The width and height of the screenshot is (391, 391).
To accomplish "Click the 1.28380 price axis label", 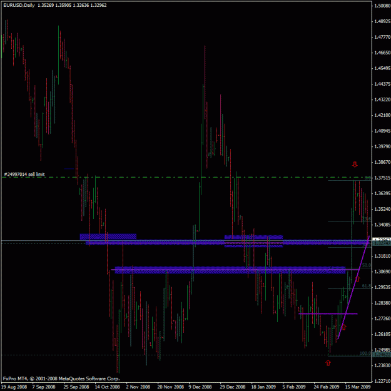I will tap(382, 303).
